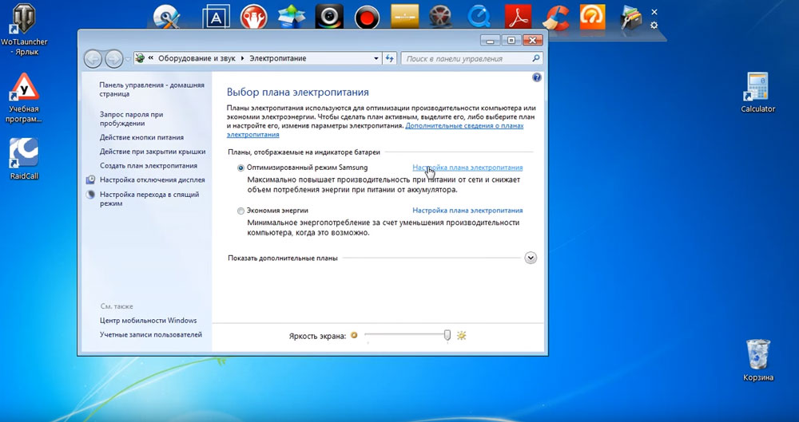Expand Показать дополнительные планы chevron
Viewport: 799px width, 422px height.
pyautogui.click(x=531, y=258)
